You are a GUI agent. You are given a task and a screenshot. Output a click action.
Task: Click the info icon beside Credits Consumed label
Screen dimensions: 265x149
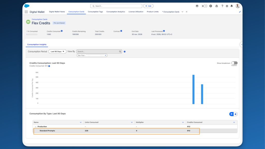[62, 31]
